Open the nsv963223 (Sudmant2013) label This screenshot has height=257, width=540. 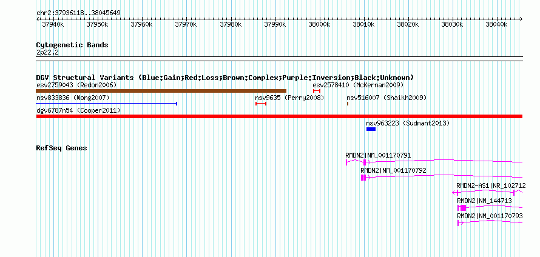click(408, 123)
